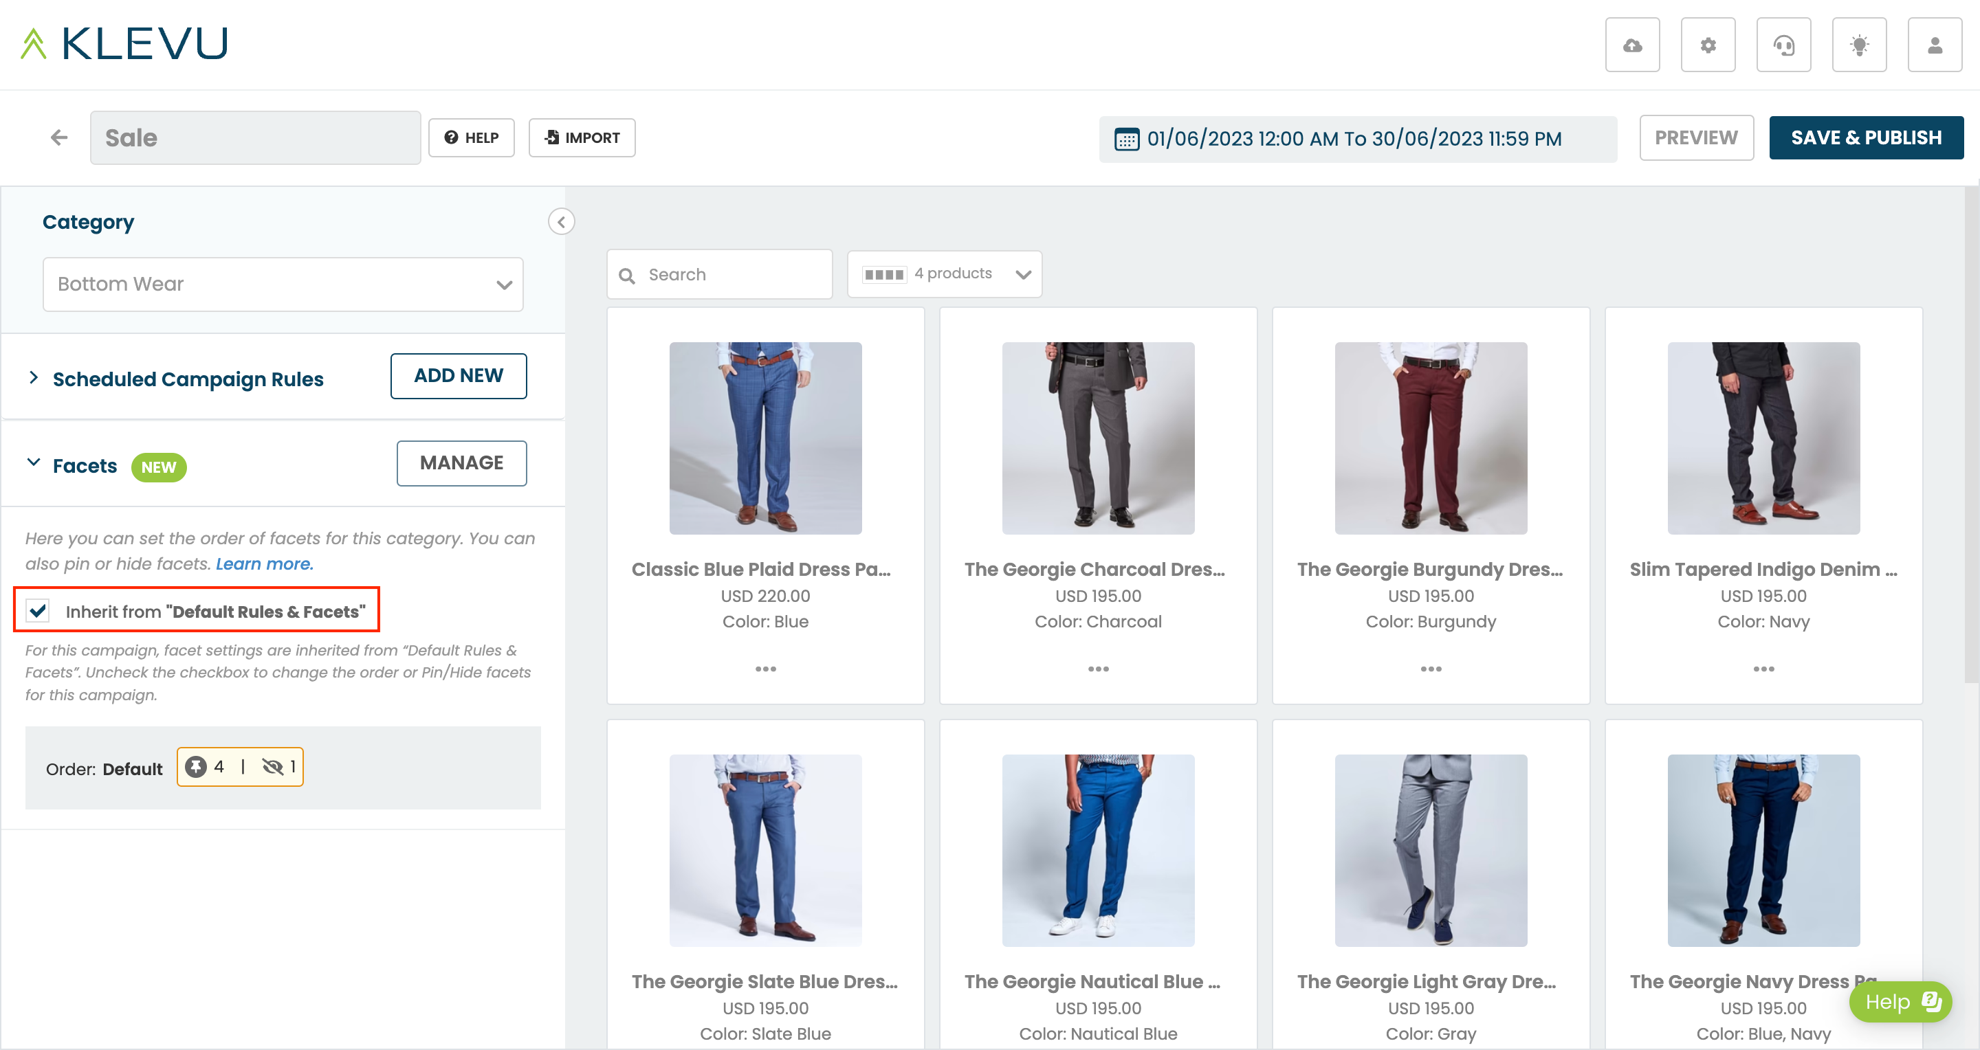1980x1050 pixels.
Task: Open the 4 products grid layout dropdown
Action: point(945,274)
